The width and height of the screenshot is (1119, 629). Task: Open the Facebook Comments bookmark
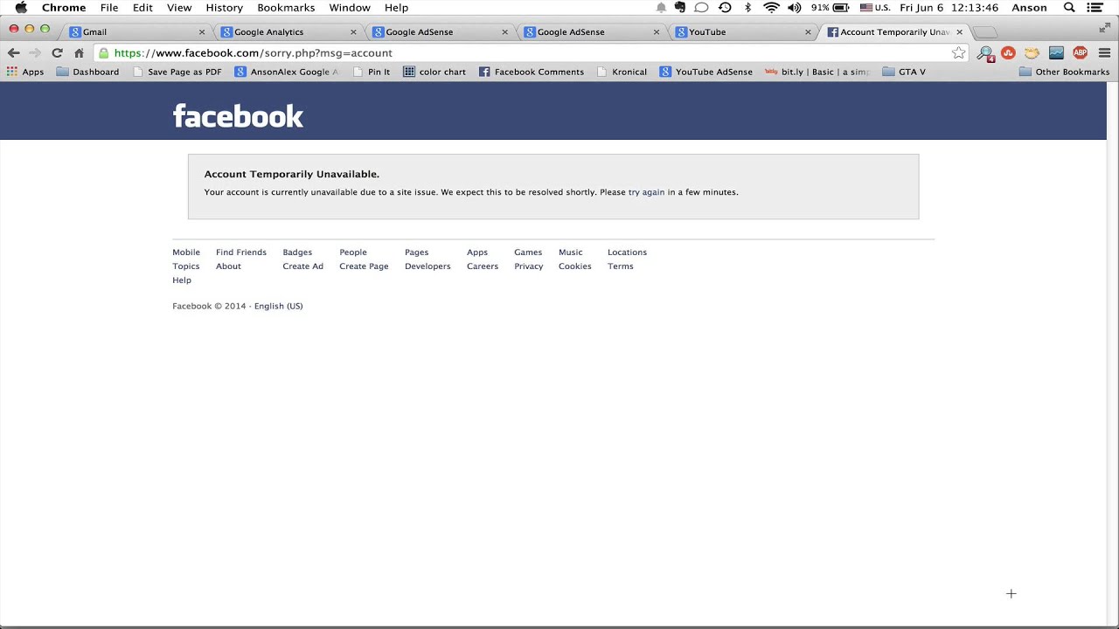pos(531,72)
